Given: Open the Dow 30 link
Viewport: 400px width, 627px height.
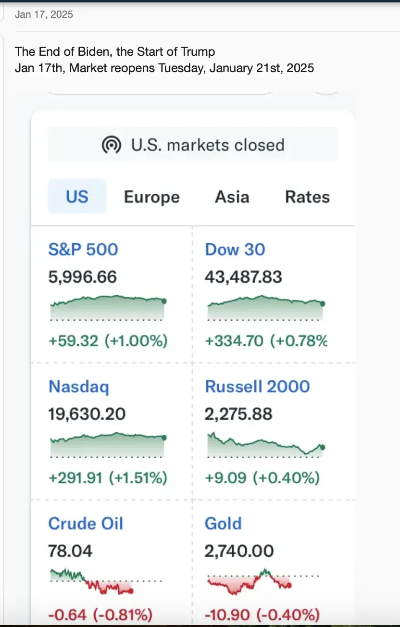Looking at the screenshot, I should click(235, 250).
